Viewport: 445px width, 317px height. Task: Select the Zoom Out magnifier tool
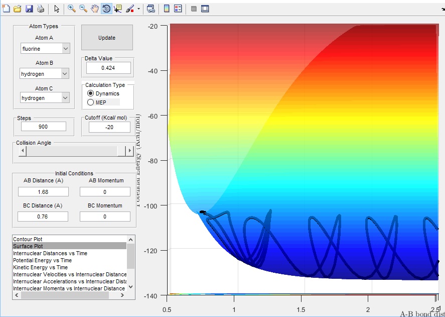[x=83, y=9]
